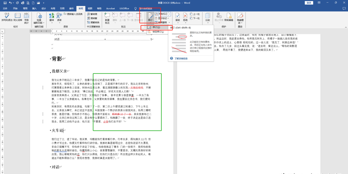The width and height of the screenshot is (348, 174).
Task: Open the 了解详细信息 help link
Action: tap(181, 58)
